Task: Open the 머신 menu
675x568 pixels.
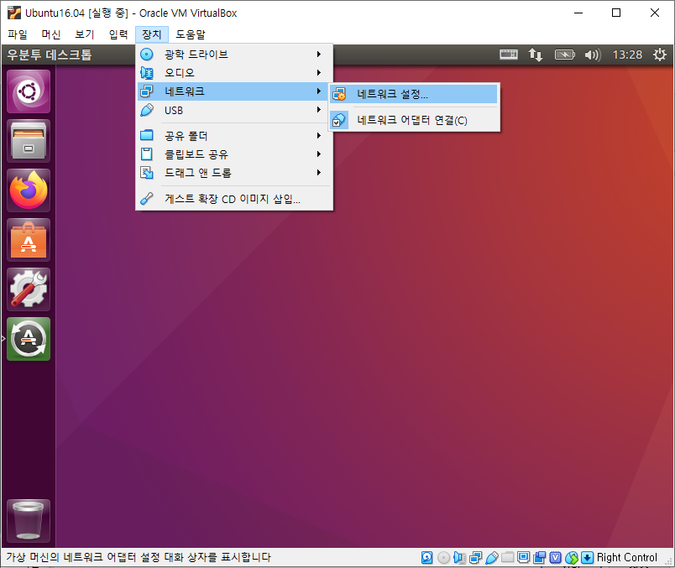Action: (x=51, y=34)
